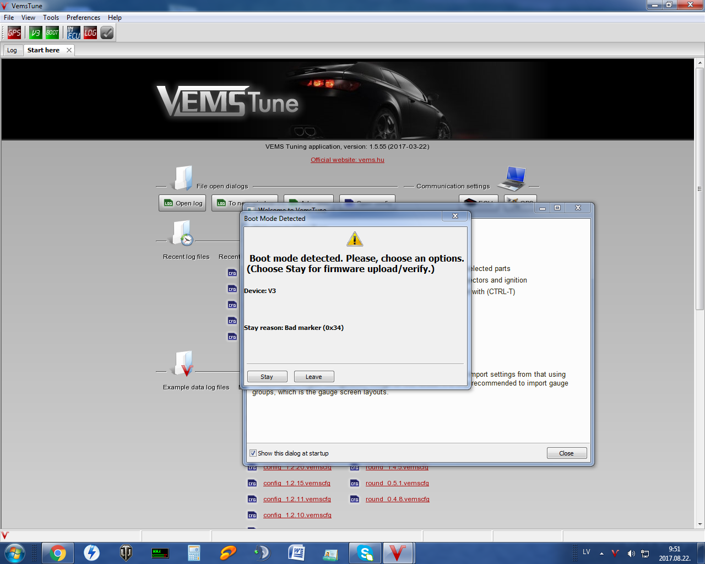Click the LV language indicator in tray
705x564 pixels.
point(587,552)
